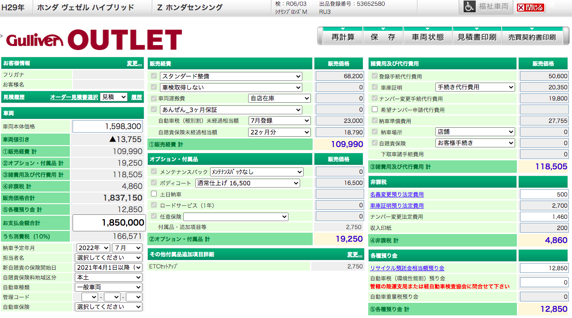Click the ETCセットアップ item row
572x318 pixels.
pos(256,266)
